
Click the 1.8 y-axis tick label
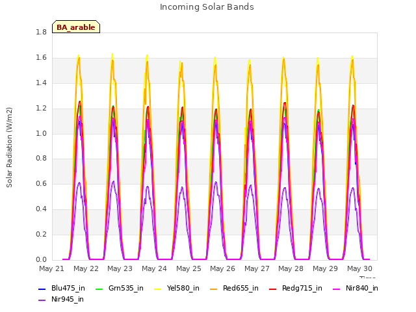(42, 32)
